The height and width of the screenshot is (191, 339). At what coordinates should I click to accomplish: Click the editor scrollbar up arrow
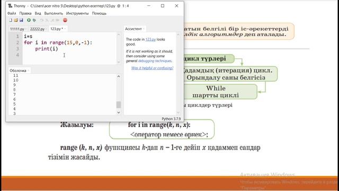coord(119,35)
